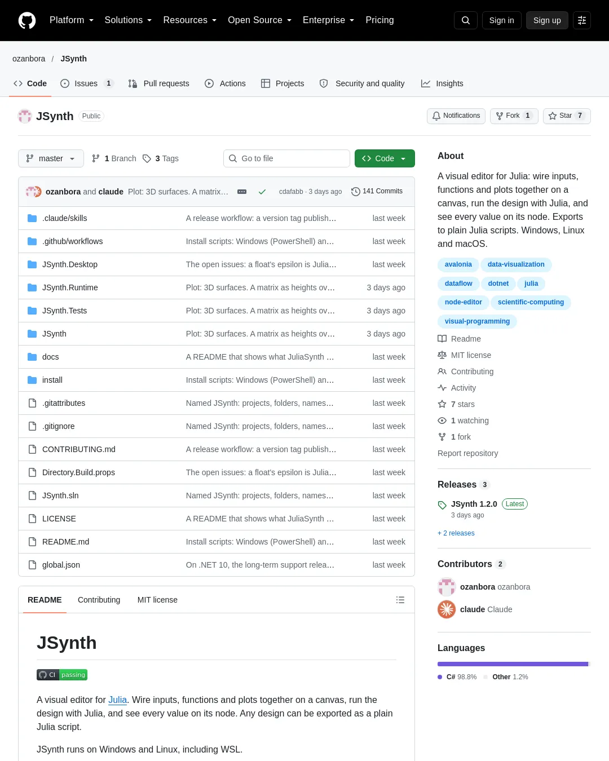Select the avalonia topic tag
Screen dimensions: 609x761
point(458,264)
